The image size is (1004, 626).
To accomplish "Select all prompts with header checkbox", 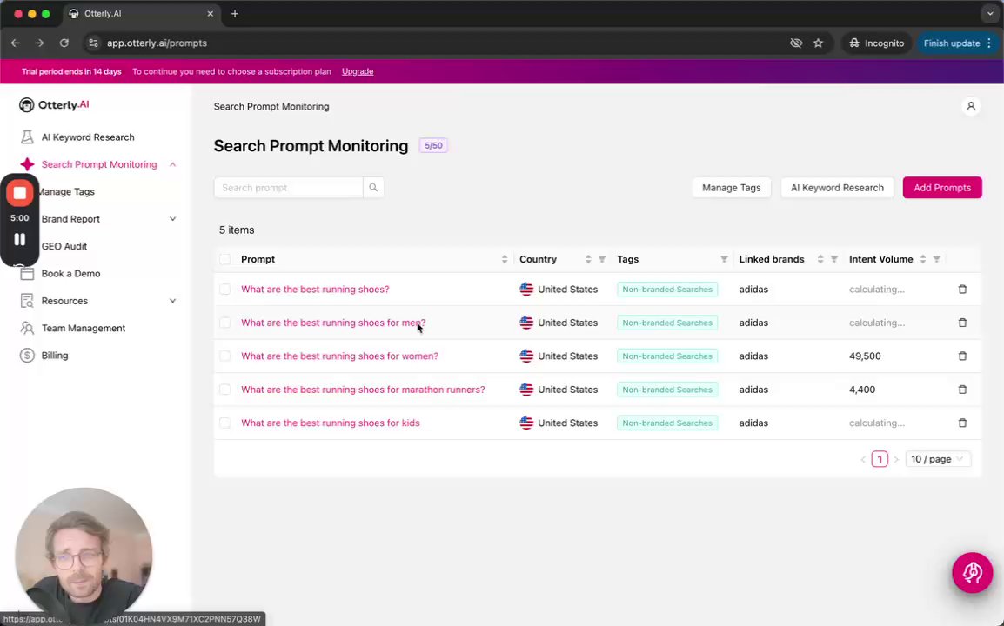I will [x=225, y=259].
